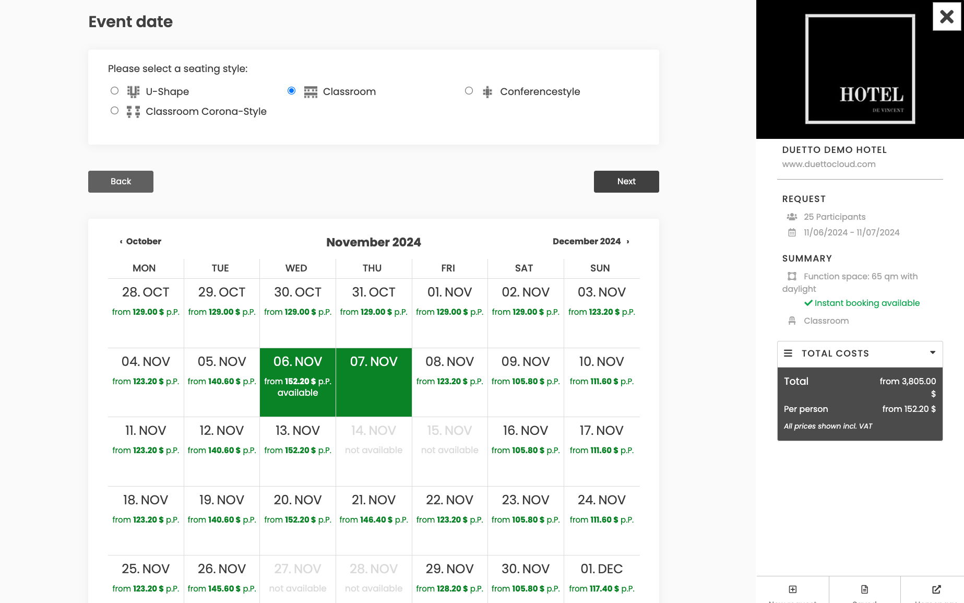Expand the Total Costs dropdown arrow
The image size is (964, 603).
point(933,353)
